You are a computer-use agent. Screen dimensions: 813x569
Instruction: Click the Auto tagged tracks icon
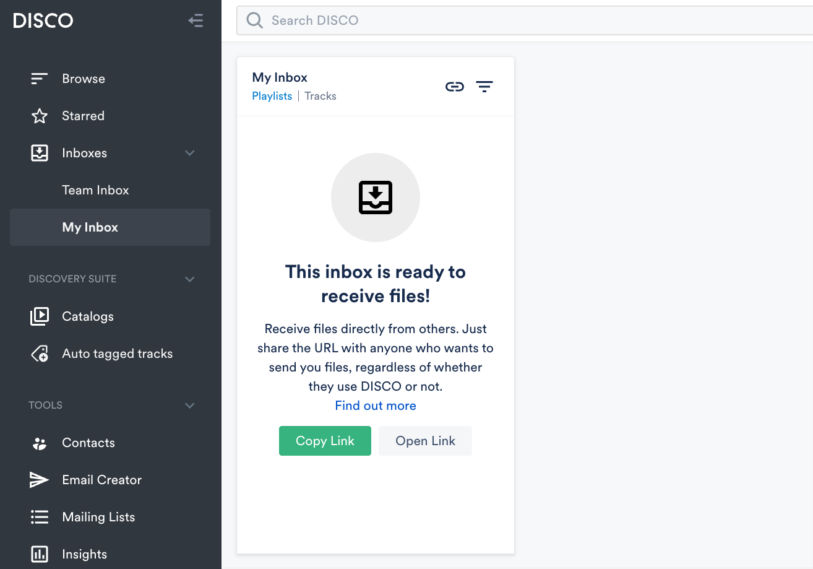(x=40, y=354)
